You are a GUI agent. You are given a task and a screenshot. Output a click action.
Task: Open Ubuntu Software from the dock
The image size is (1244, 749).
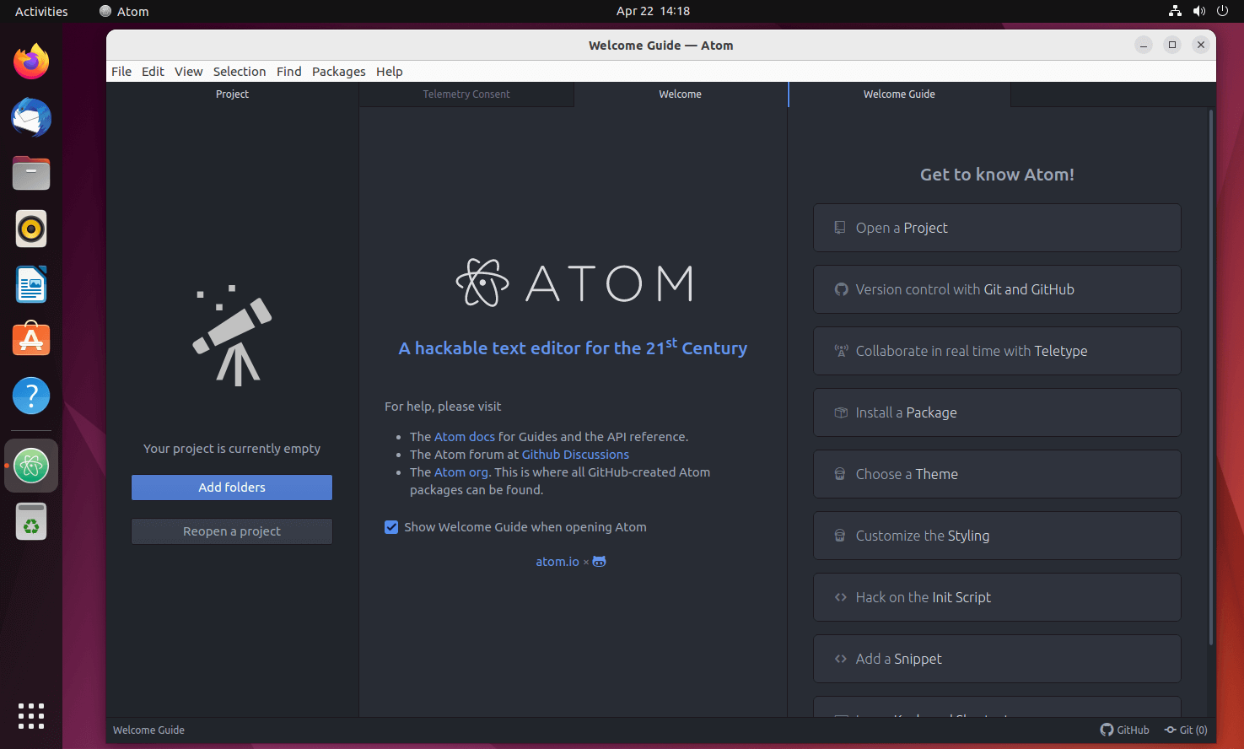[x=30, y=339]
